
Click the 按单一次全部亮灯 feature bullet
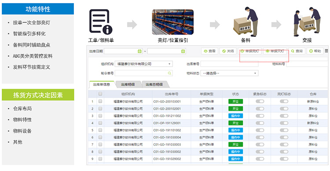point(32,22)
